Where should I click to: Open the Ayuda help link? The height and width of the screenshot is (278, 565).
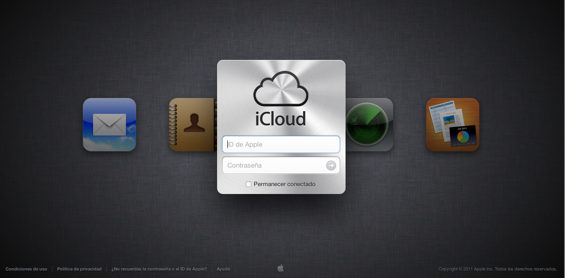point(223,269)
